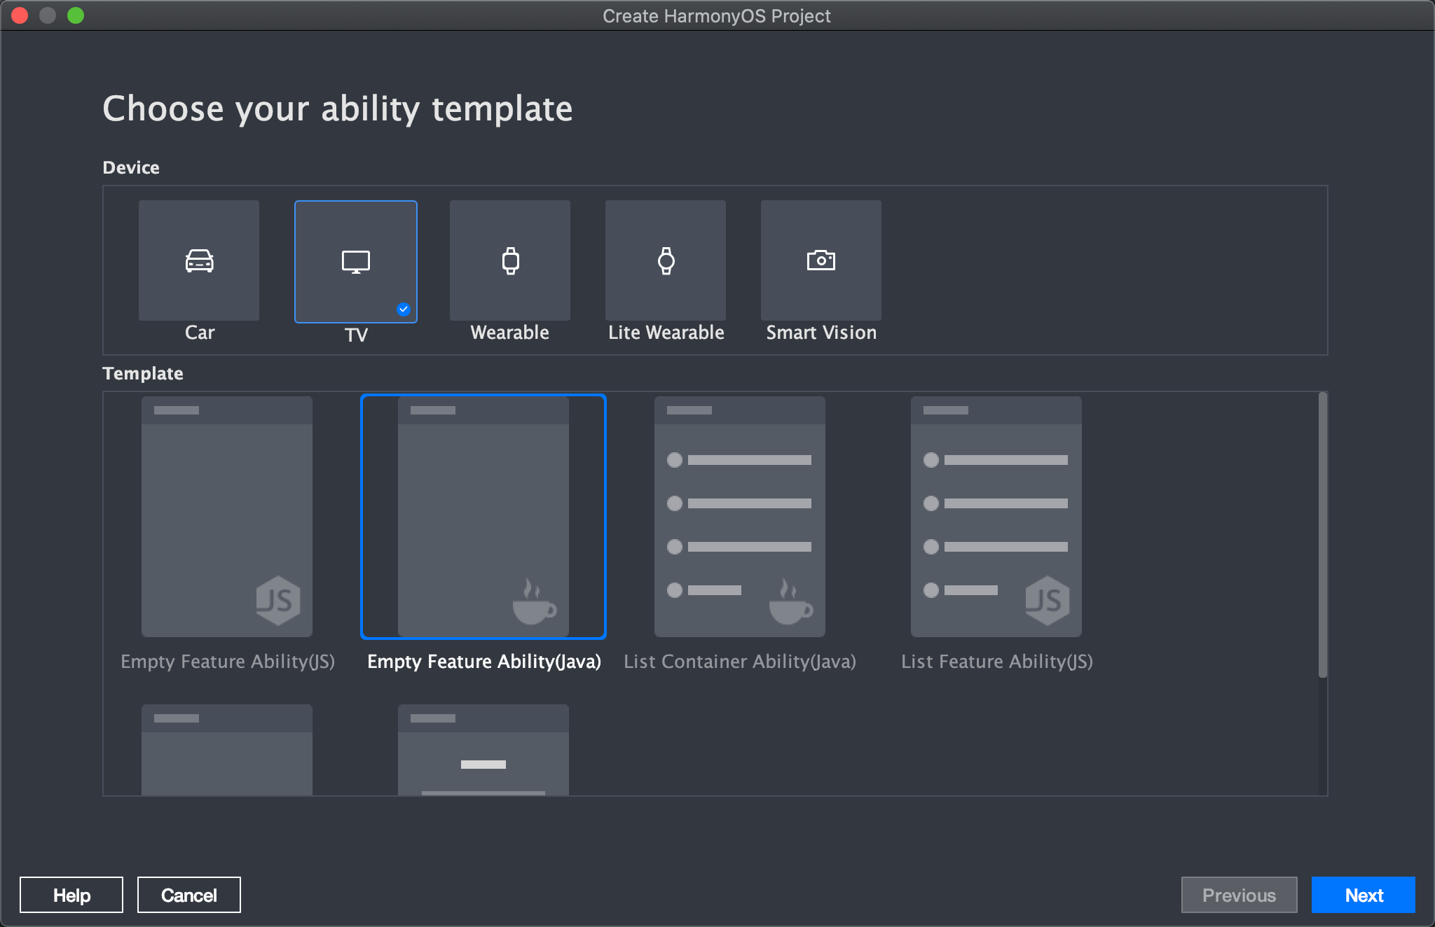Image resolution: width=1435 pixels, height=927 pixels.
Task: Click the Cancel button
Action: tap(189, 895)
